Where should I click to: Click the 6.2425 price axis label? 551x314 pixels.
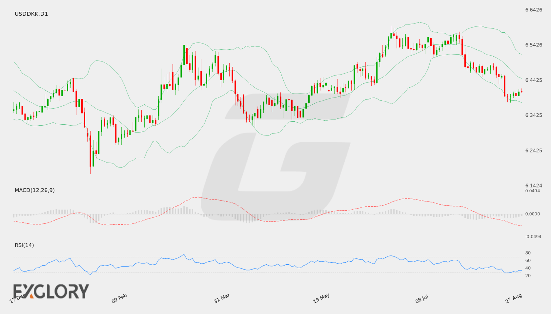(534, 150)
